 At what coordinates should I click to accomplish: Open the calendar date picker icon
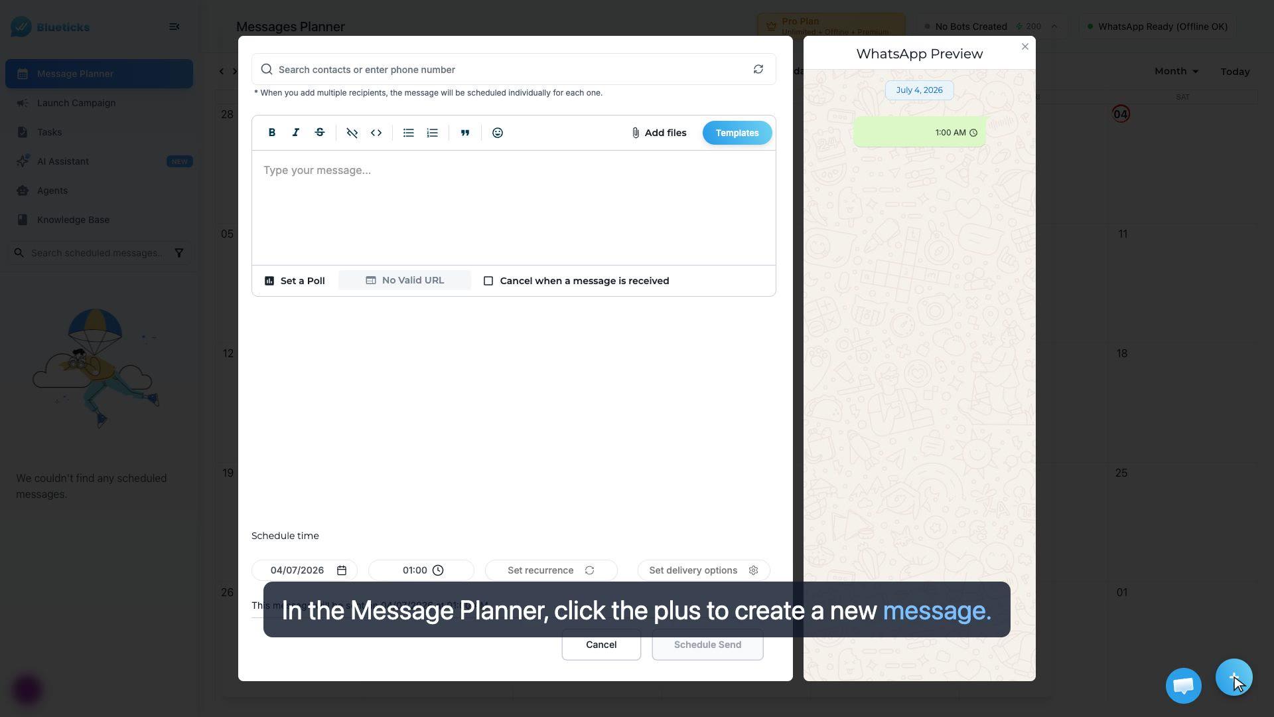[x=341, y=570]
